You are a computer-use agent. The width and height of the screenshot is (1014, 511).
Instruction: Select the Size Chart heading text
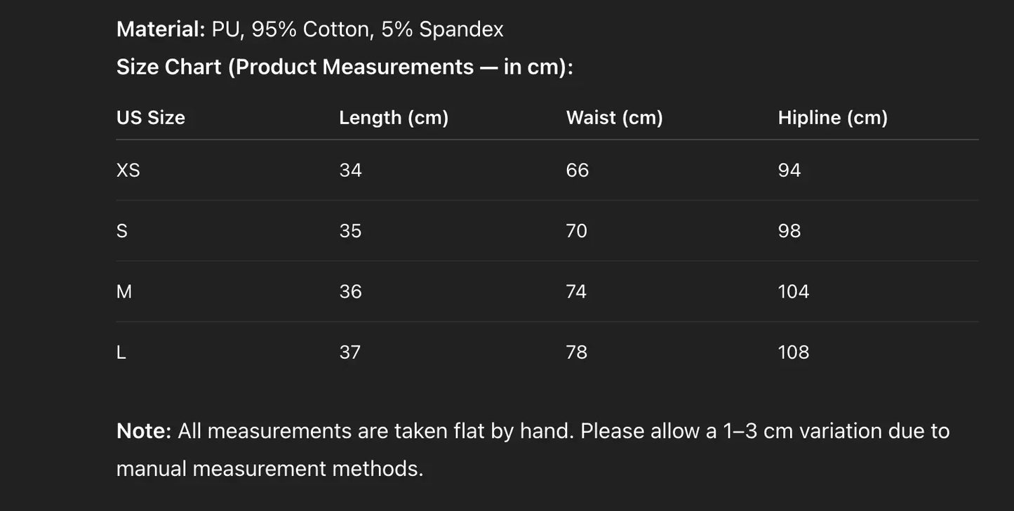click(x=344, y=67)
